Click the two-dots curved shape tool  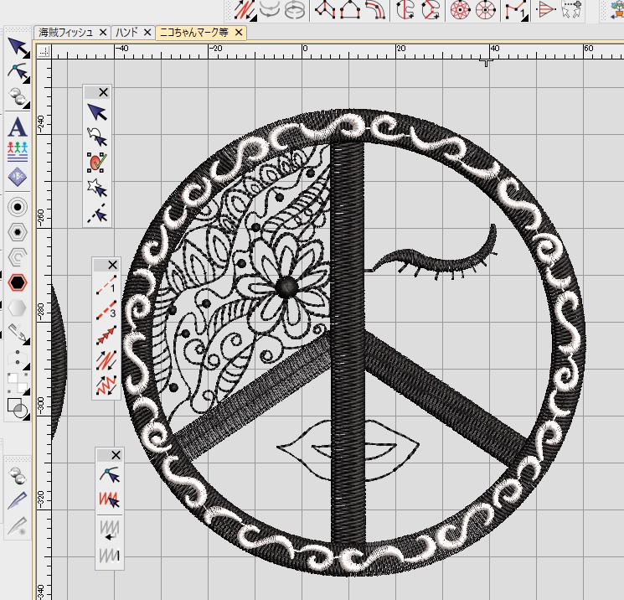pyautogui.click(x=18, y=358)
